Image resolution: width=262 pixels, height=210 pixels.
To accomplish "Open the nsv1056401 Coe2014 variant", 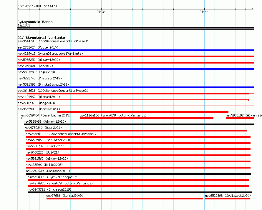I will 35,66.
